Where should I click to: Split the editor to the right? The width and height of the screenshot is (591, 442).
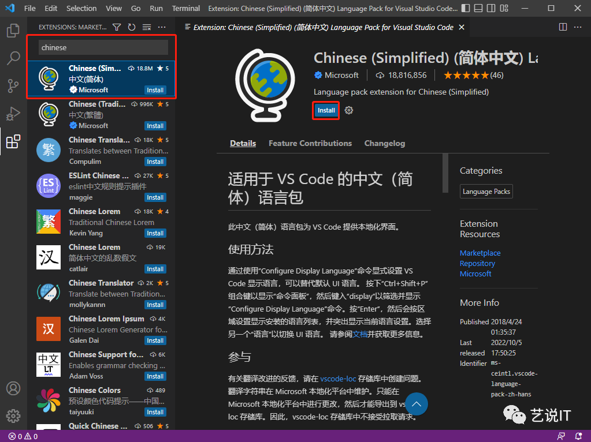coord(562,27)
